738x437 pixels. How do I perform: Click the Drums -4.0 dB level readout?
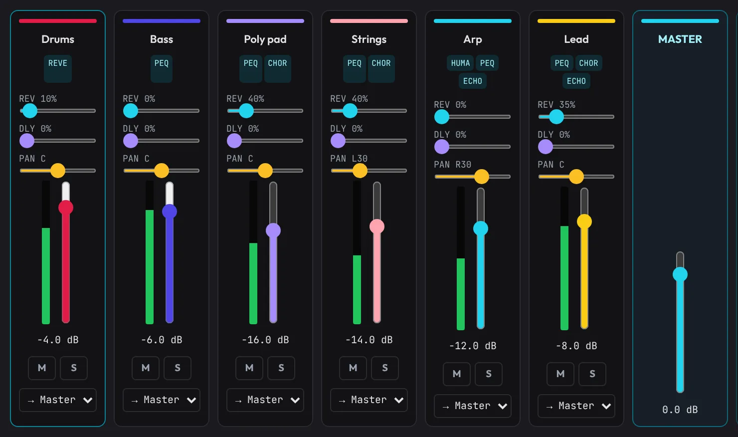(x=58, y=340)
